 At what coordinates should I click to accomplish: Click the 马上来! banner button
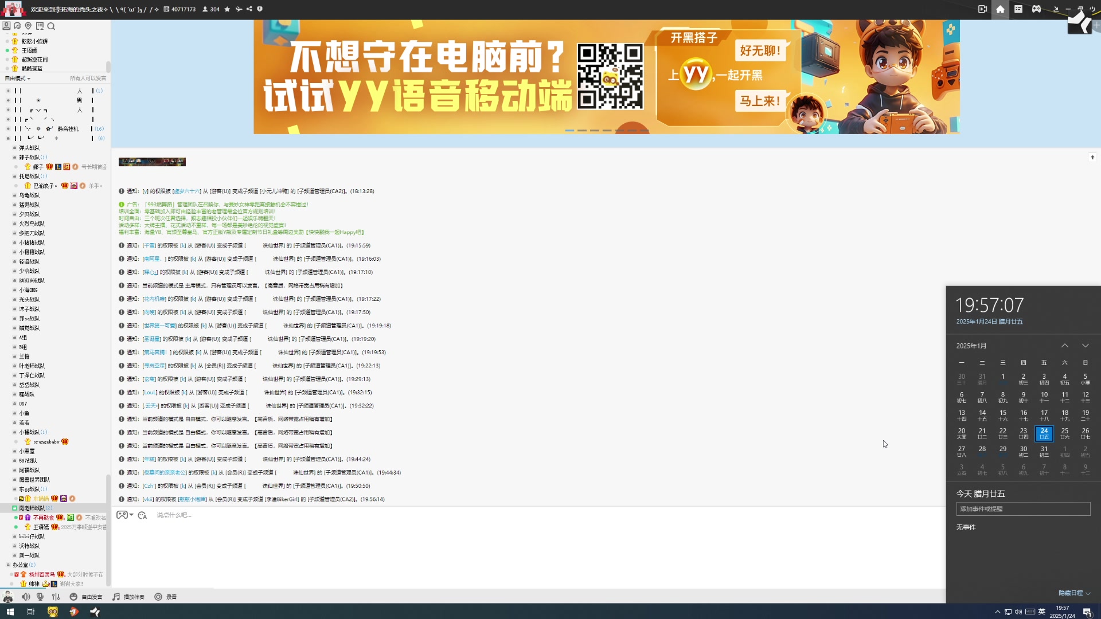(x=760, y=101)
